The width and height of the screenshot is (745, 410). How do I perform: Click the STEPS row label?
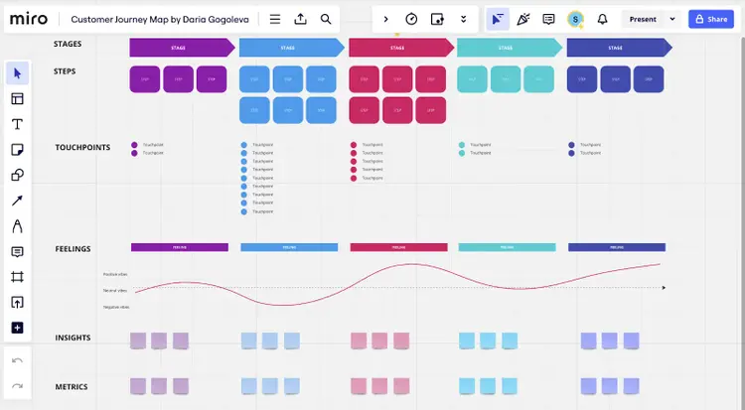tap(65, 71)
